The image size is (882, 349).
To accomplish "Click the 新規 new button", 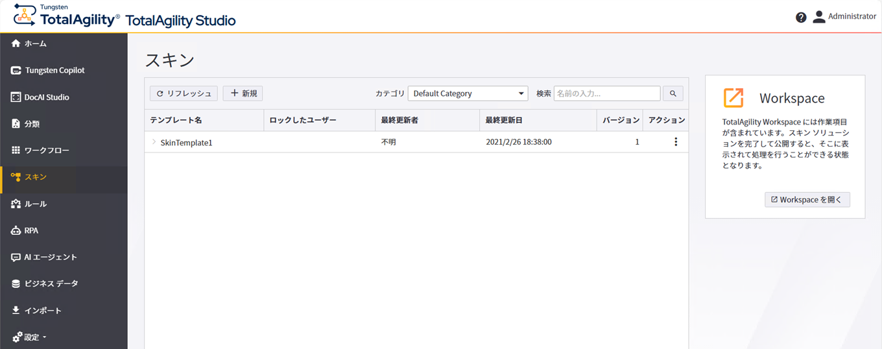I will (243, 93).
